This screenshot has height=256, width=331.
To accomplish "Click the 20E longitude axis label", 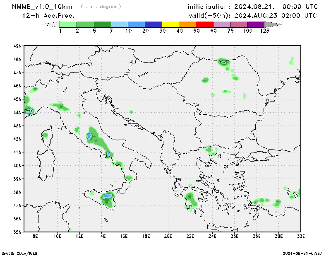I will coord(168,237).
